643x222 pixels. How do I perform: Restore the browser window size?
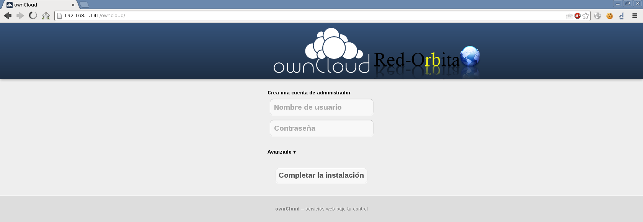628,3
